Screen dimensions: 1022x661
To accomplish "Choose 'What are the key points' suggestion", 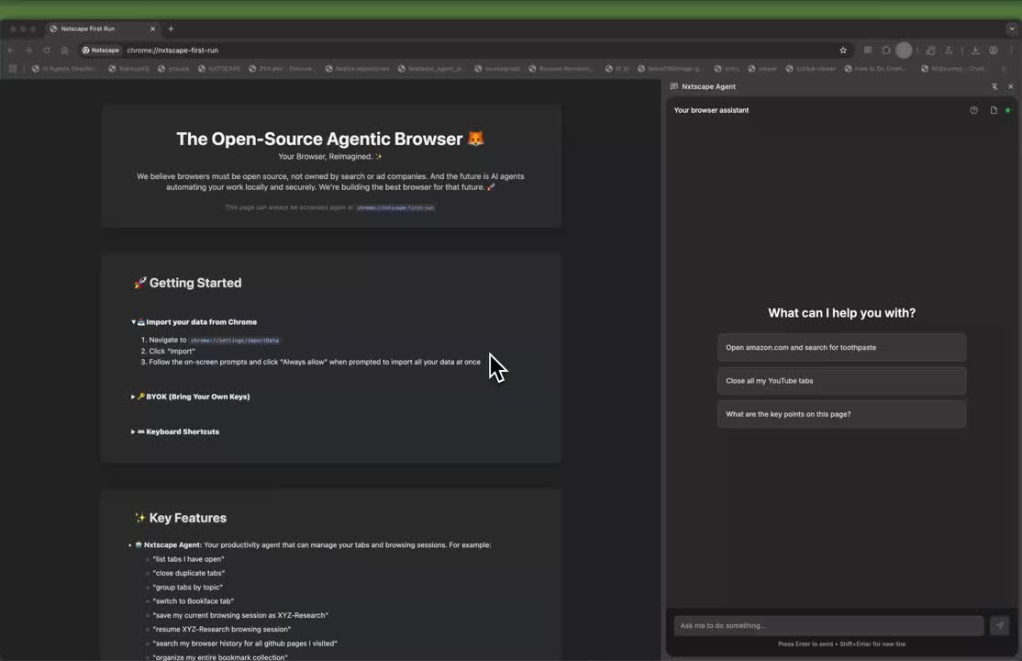I will click(841, 414).
